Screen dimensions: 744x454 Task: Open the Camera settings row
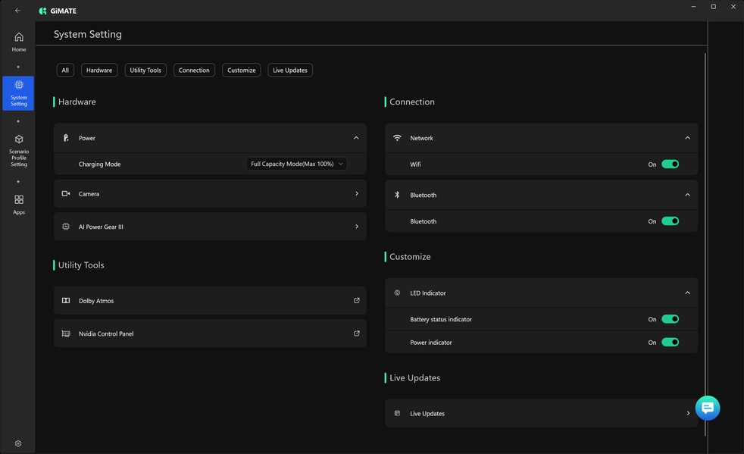210,194
